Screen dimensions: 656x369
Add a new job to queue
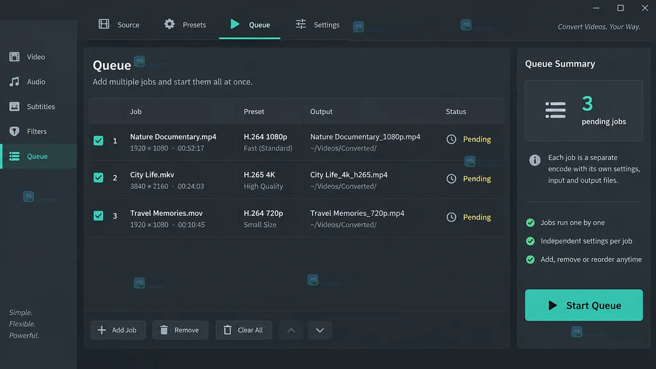[x=118, y=330]
